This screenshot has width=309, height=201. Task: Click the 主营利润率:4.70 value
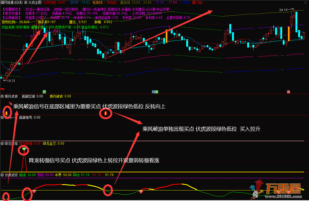[178, 18]
